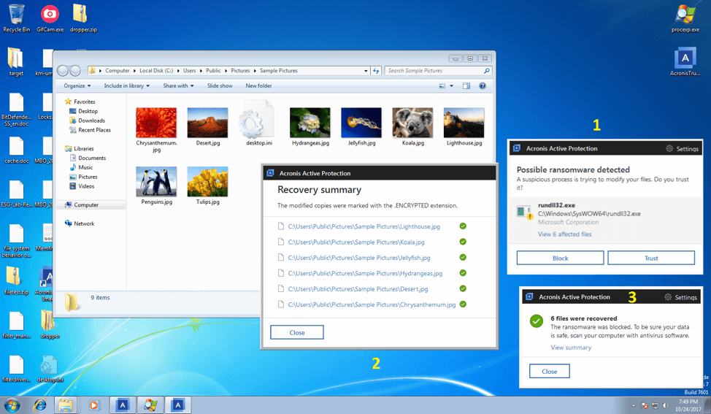Open the recovered Desert.jpg path link
Image resolution: width=711 pixels, height=414 pixels.
click(x=358, y=289)
